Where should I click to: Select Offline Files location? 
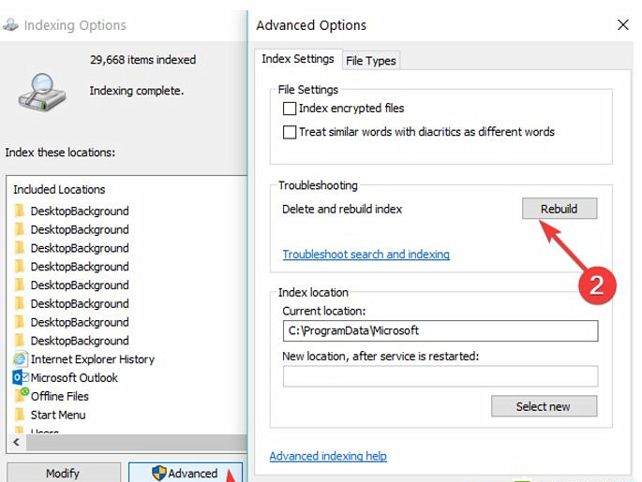coord(59,397)
